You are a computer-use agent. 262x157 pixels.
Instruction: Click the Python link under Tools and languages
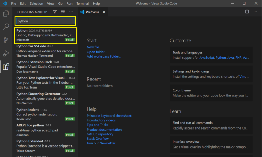(221, 58)
